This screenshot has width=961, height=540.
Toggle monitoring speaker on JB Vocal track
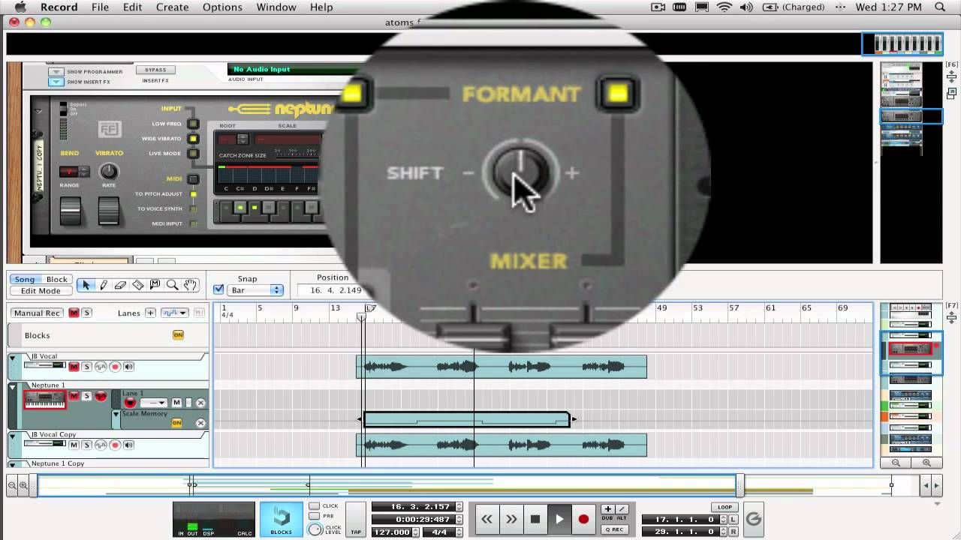pos(129,367)
